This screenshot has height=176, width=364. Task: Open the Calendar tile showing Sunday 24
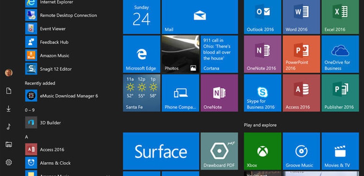(142, 17)
